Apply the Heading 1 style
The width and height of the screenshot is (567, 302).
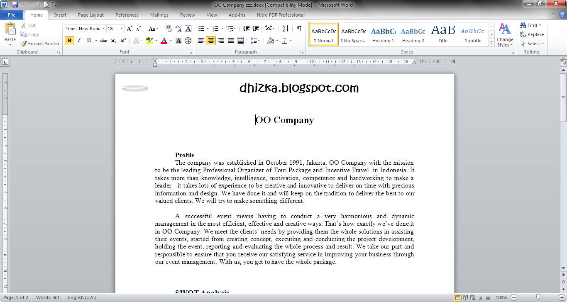[x=383, y=34]
